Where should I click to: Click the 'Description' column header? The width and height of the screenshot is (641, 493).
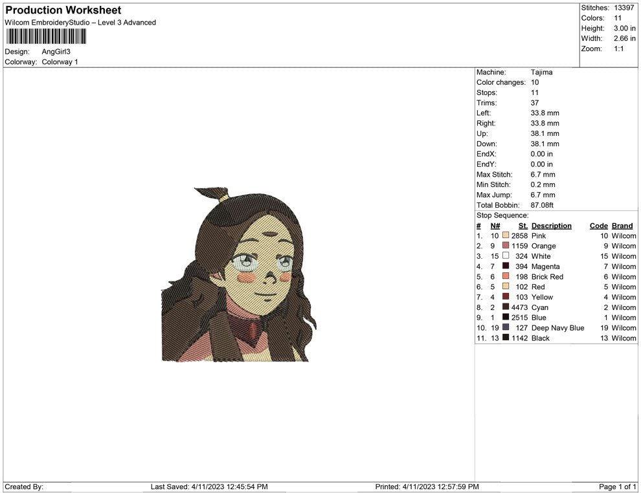pyautogui.click(x=552, y=226)
